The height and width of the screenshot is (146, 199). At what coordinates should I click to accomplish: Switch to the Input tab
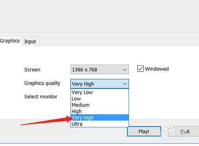(31, 41)
